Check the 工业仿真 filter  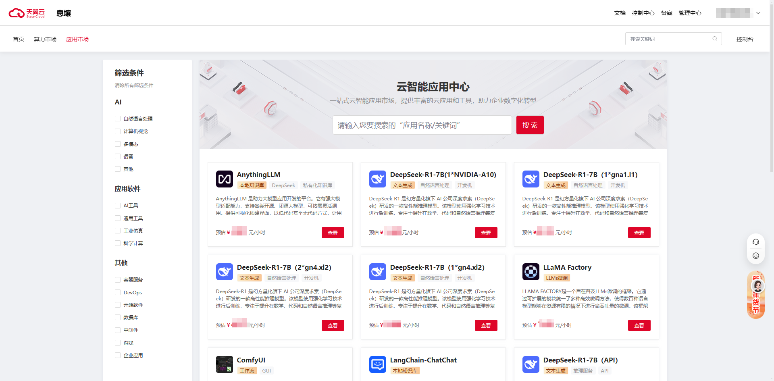(x=118, y=231)
